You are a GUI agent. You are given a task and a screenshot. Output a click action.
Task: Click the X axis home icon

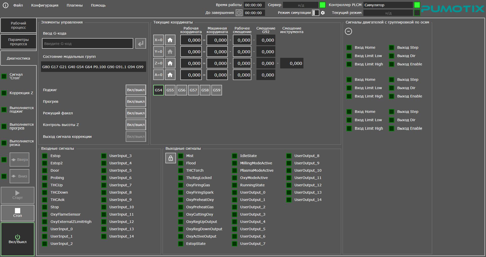click(x=170, y=40)
